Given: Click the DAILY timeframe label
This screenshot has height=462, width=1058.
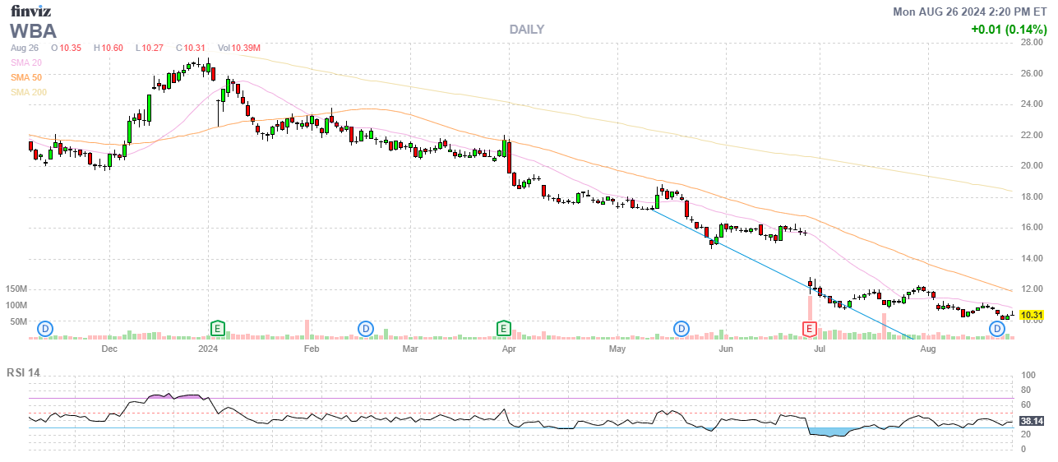Looking at the screenshot, I should pos(526,30).
